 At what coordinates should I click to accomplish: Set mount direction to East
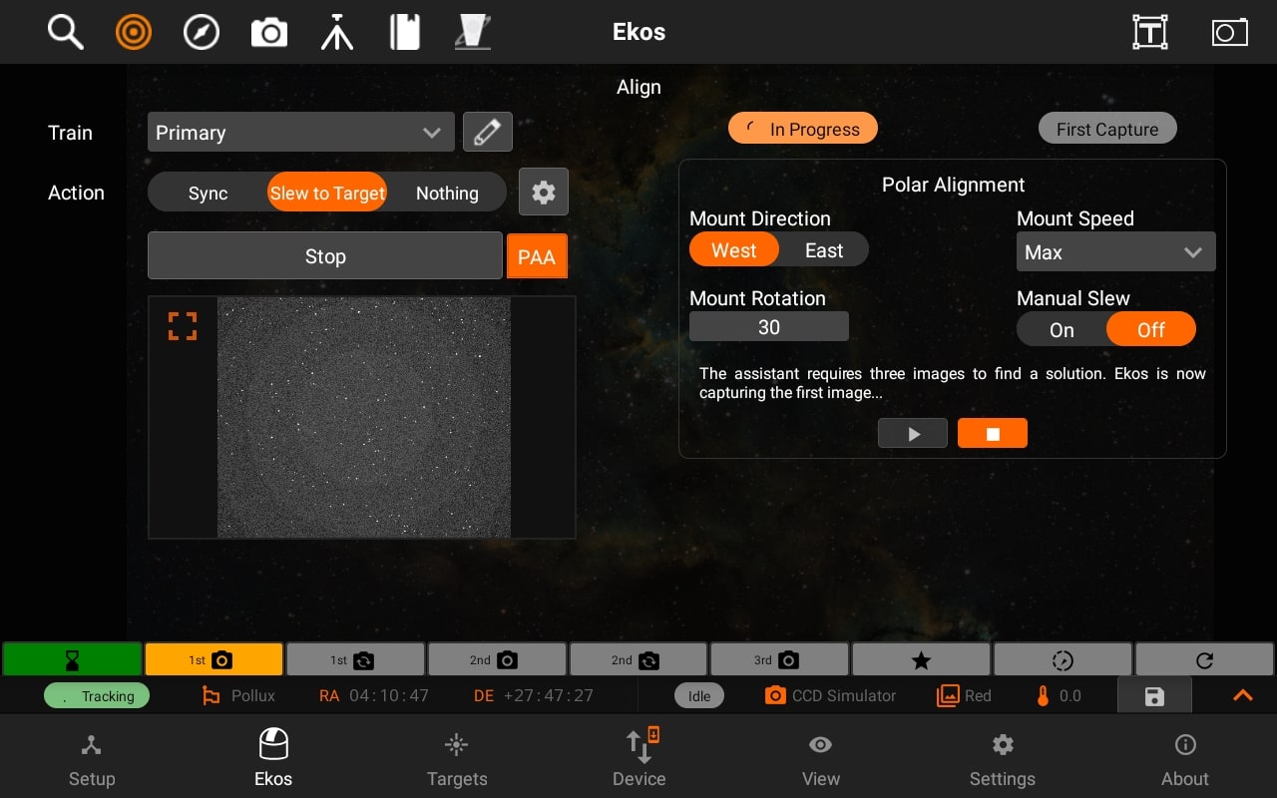tap(824, 250)
